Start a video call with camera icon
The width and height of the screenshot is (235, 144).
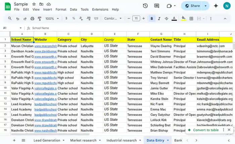tap(169, 6)
